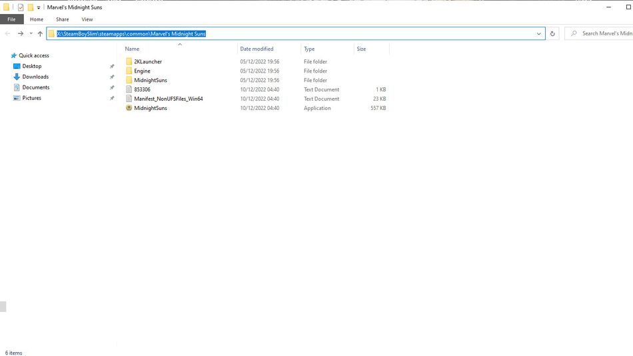Select Quick access in navigation pane
Screen dimensions: 633x356
click(34, 55)
